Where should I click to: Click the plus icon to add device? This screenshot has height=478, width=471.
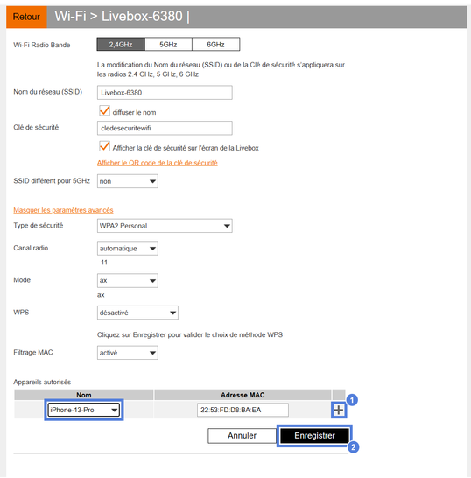coord(339,410)
